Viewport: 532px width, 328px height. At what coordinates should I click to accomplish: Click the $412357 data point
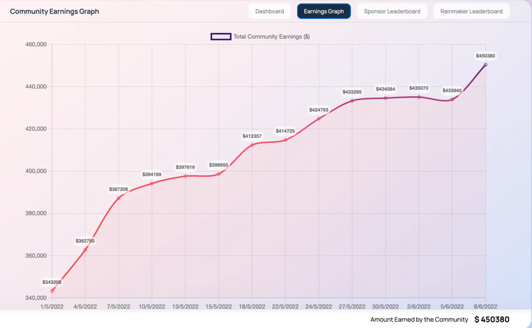pos(252,145)
